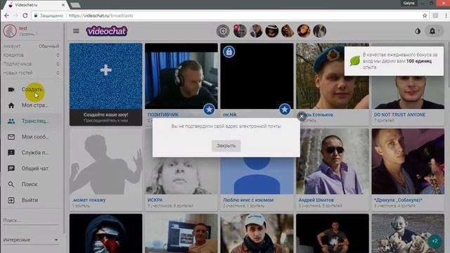Screen dimensions: 450x253
Task: Open the ИСКРА broadcast link
Action: [x=155, y=200]
